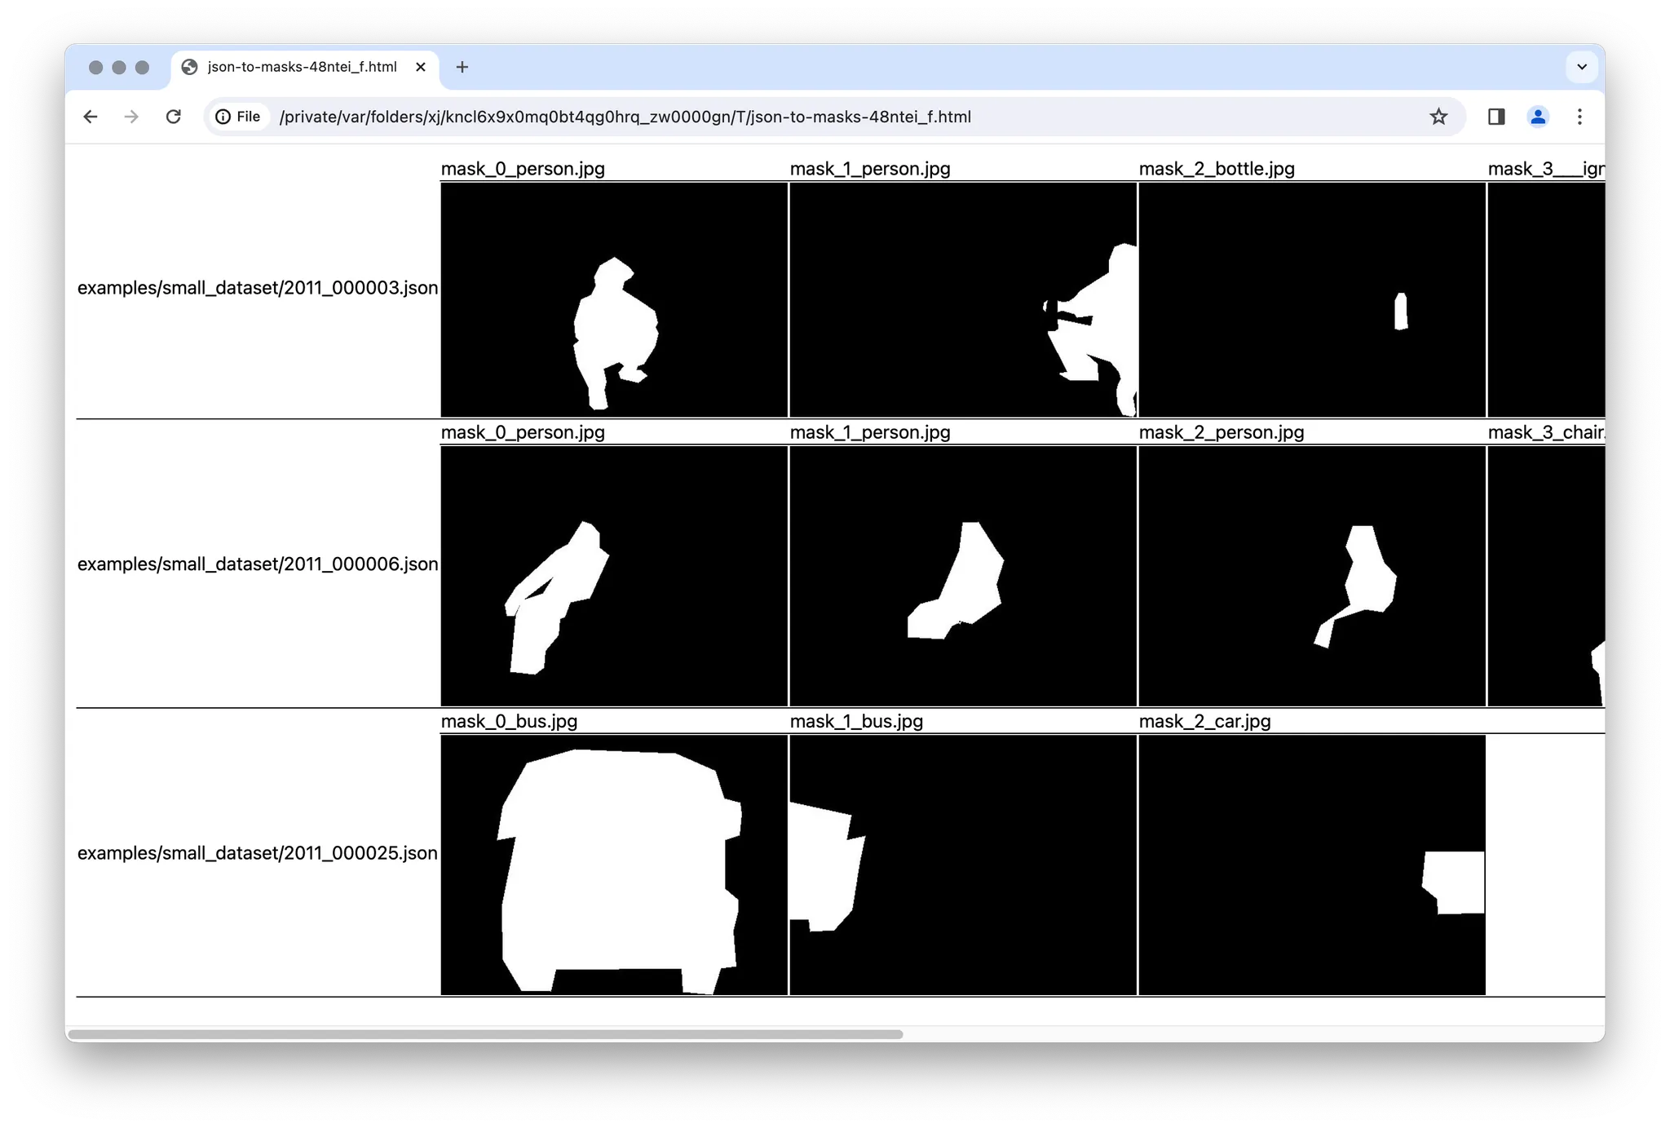1670x1128 pixels.
Task: Expand the tab search dropdown chevron
Action: [x=1581, y=67]
